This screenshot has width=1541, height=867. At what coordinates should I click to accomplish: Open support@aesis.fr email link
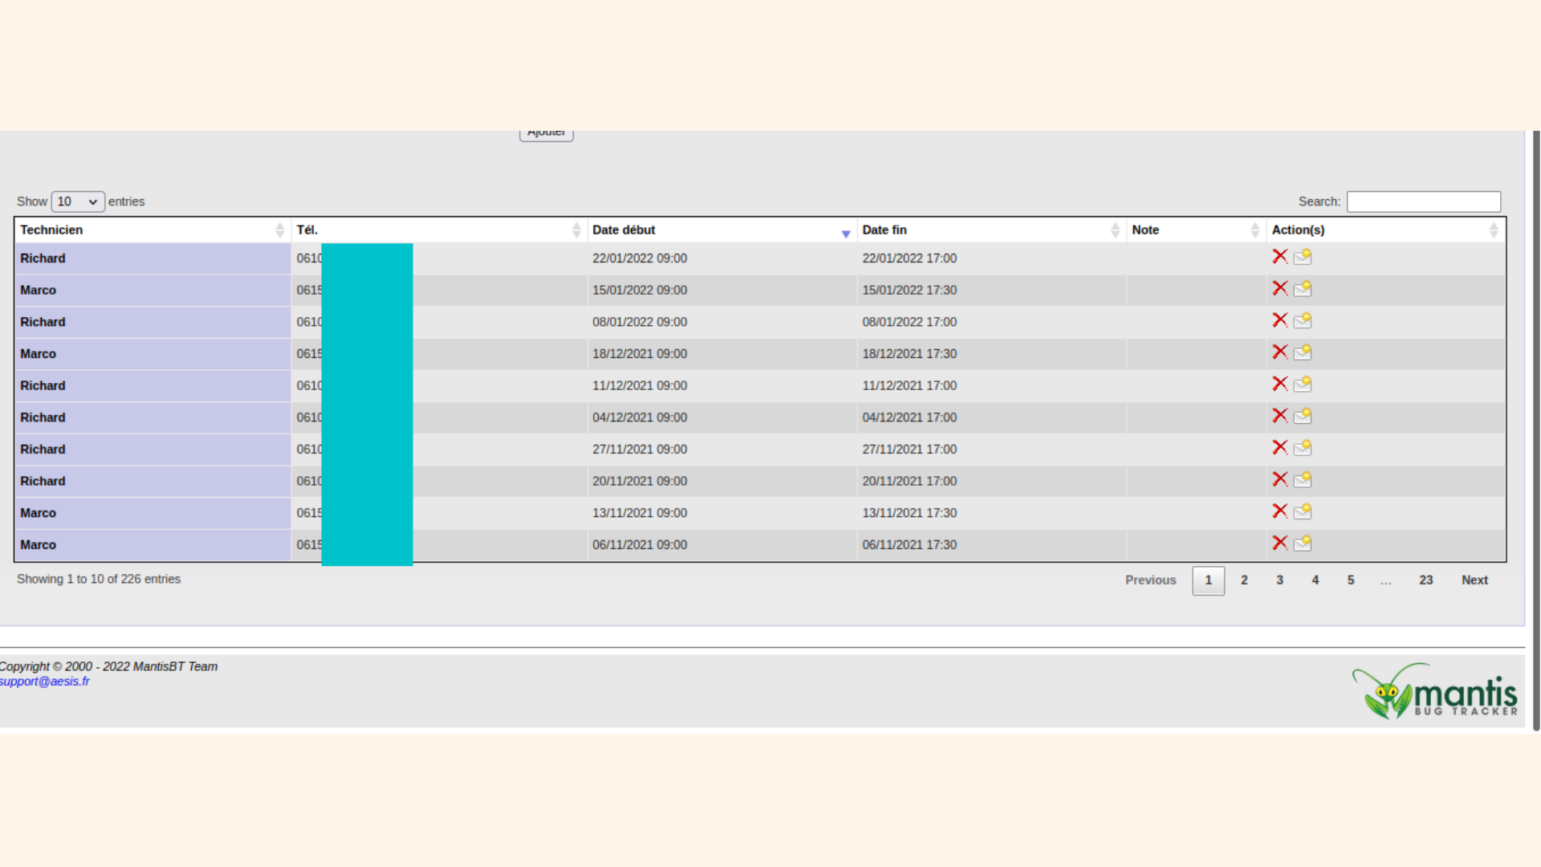point(45,682)
